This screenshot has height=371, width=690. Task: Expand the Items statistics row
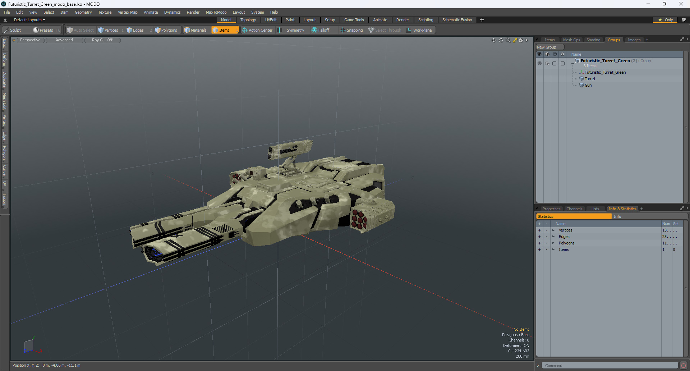point(553,249)
